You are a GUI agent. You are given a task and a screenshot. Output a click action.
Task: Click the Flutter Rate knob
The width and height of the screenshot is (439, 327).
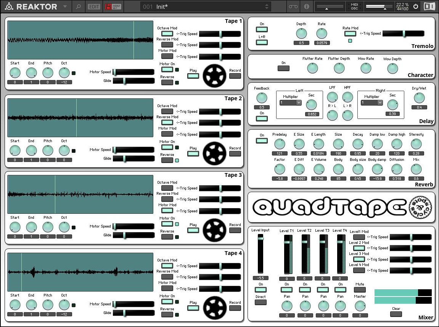(x=312, y=68)
